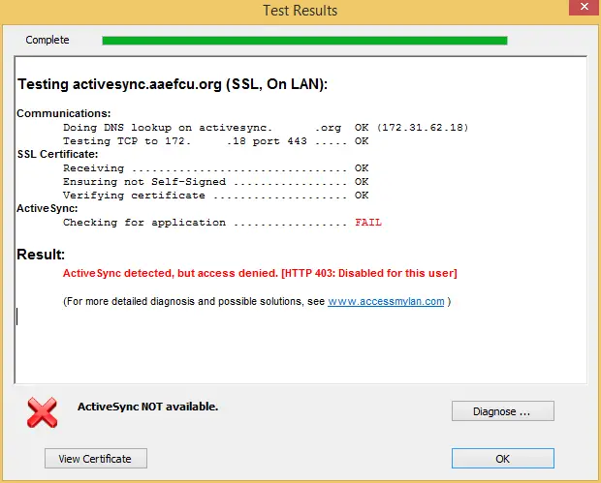
Task: Click the red 'access denied' HTTP 403 message
Action: [260, 273]
